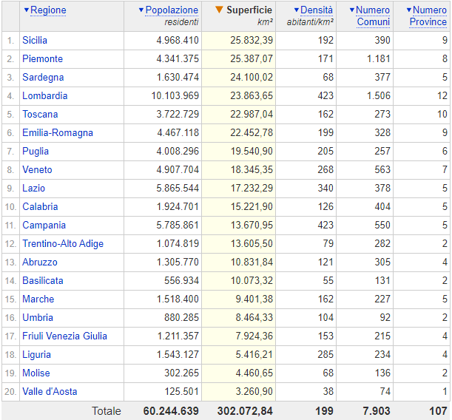Sort by Densità column header
The height and width of the screenshot is (420, 452).
coord(317,10)
